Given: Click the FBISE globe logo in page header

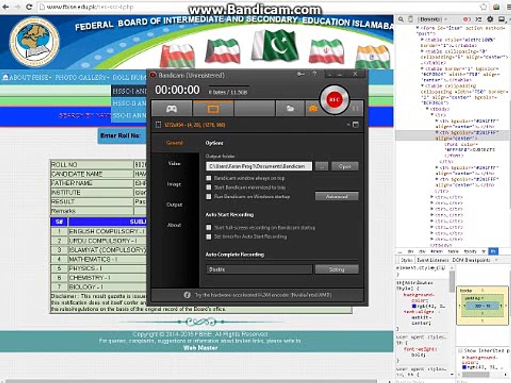Looking at the screenshot, I should coord(34,41).
